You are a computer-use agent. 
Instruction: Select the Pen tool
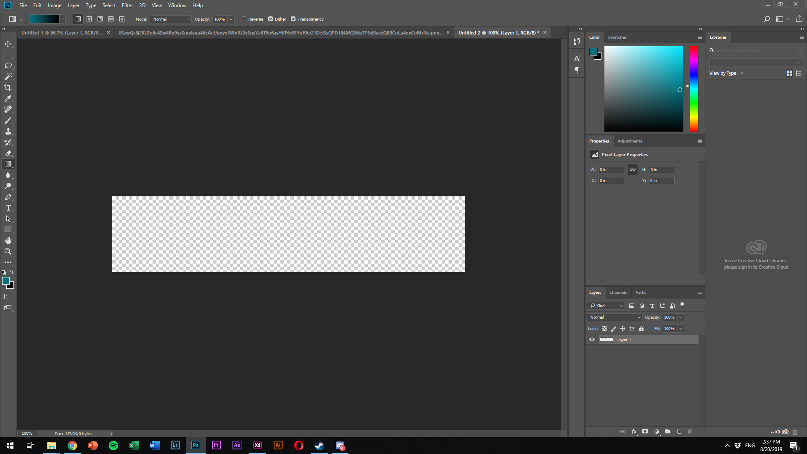coord(8,197)
